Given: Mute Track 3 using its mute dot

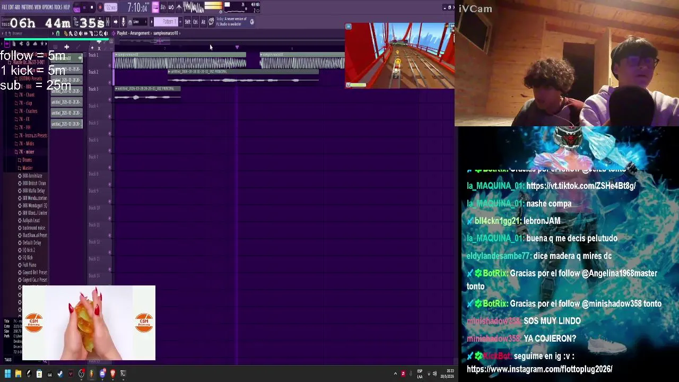Looking at the screenshot, I should (x=110, y=100).
